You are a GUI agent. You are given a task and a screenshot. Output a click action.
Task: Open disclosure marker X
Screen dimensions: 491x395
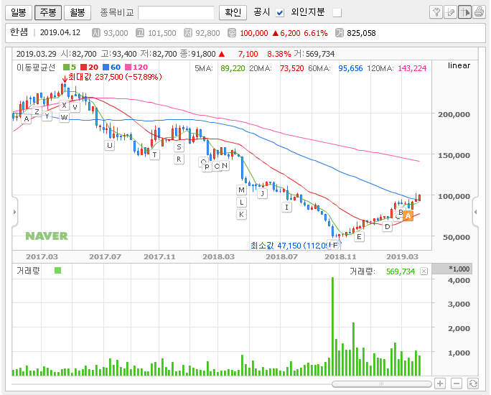click(x=64, y=106)
